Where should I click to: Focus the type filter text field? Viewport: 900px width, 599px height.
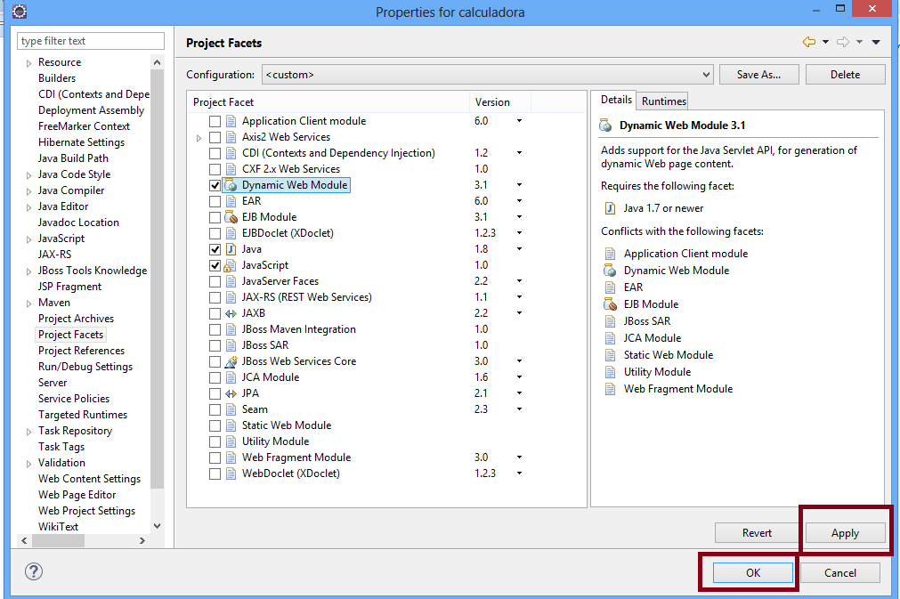(91, 41)
